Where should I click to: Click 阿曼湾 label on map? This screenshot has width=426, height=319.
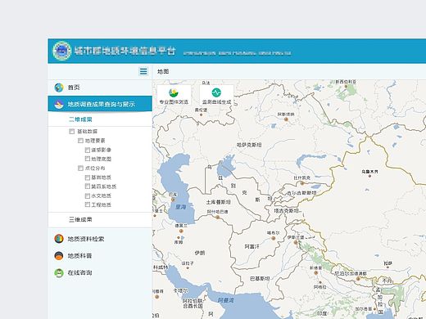click(226, 300)
